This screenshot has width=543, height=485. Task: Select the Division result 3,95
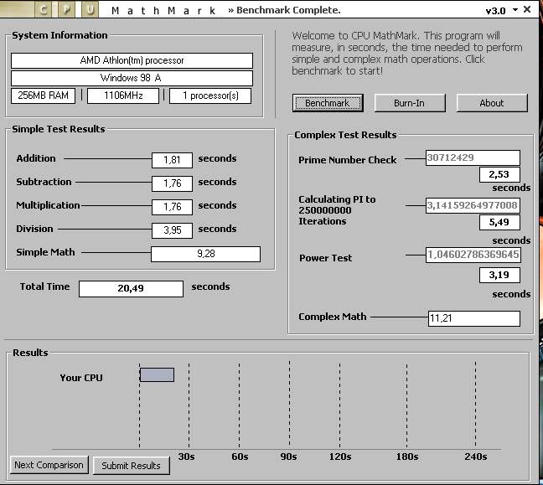[172, 230]
